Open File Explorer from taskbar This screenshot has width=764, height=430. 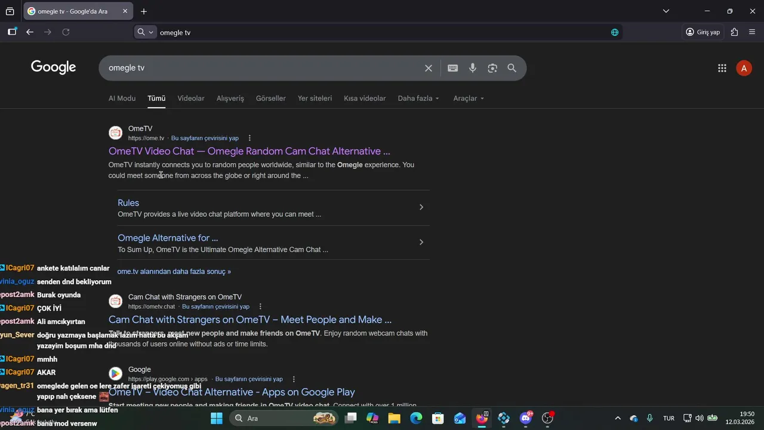394,418
